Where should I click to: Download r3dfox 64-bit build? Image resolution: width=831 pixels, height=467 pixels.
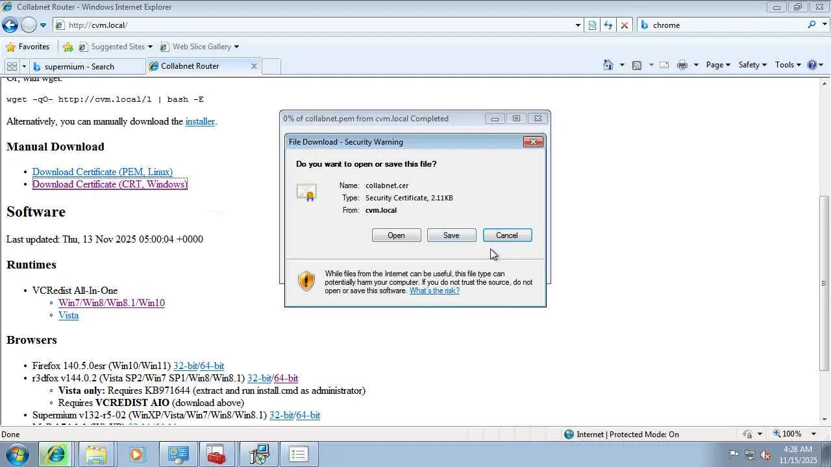tap(286, 378)
